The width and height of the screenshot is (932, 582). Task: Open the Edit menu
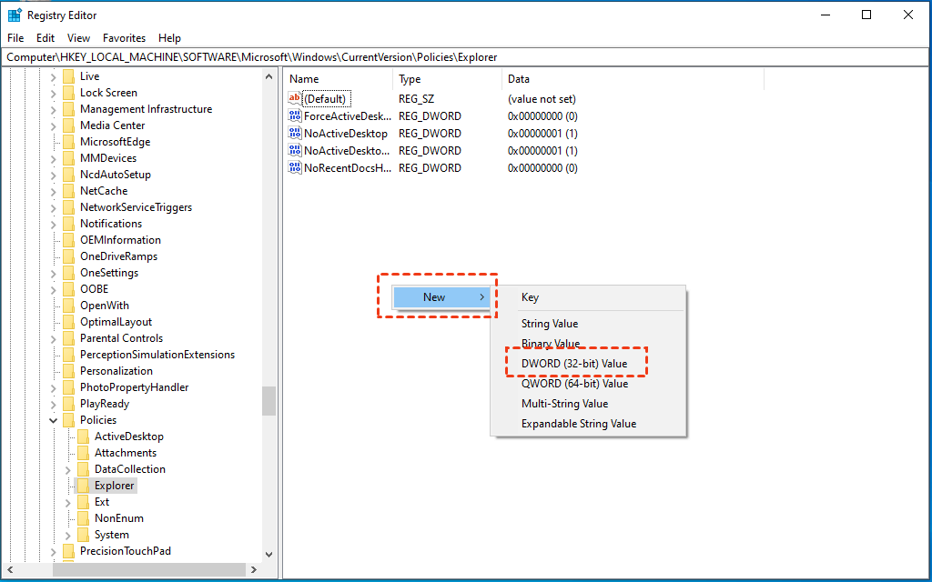tap(46, 38)
